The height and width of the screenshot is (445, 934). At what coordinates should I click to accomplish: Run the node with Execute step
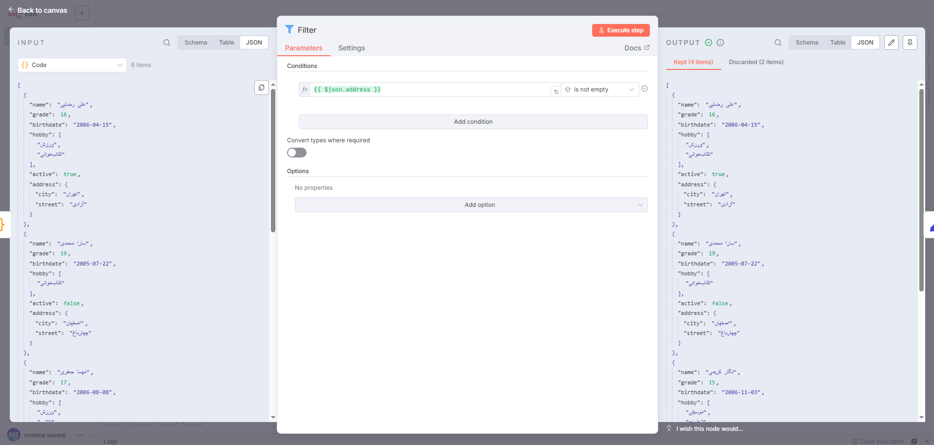pos(621,30)
